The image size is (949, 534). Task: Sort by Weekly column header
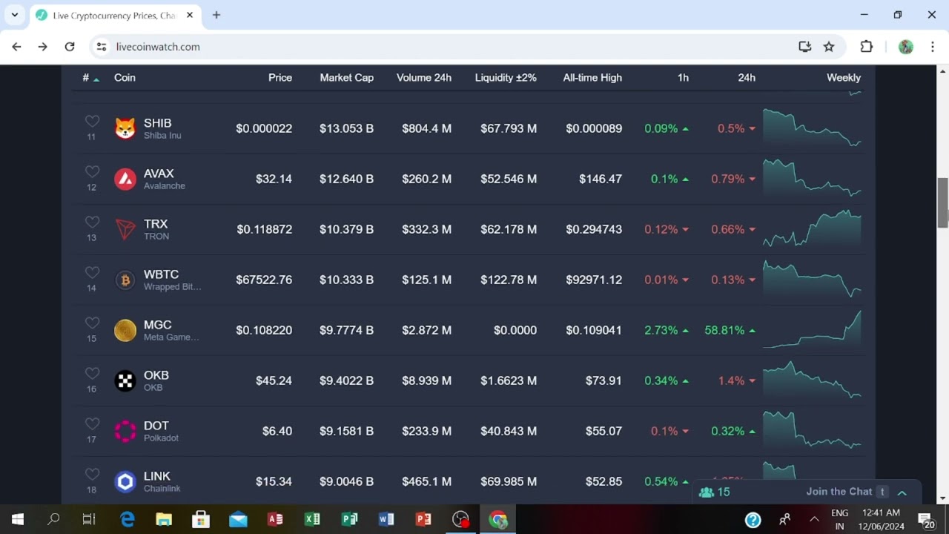844,77
